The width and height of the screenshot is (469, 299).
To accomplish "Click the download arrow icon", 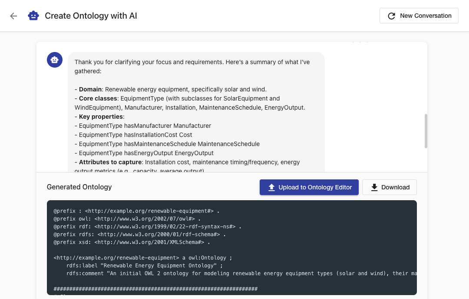I will (374, 188).
